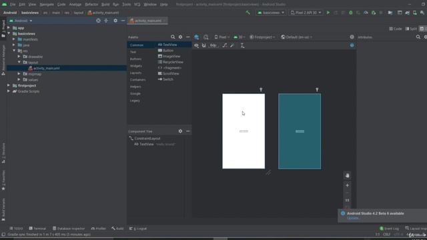Click the Make Project hammer icon
This screenshot has height=240, width=427.
tap(248, 13)
